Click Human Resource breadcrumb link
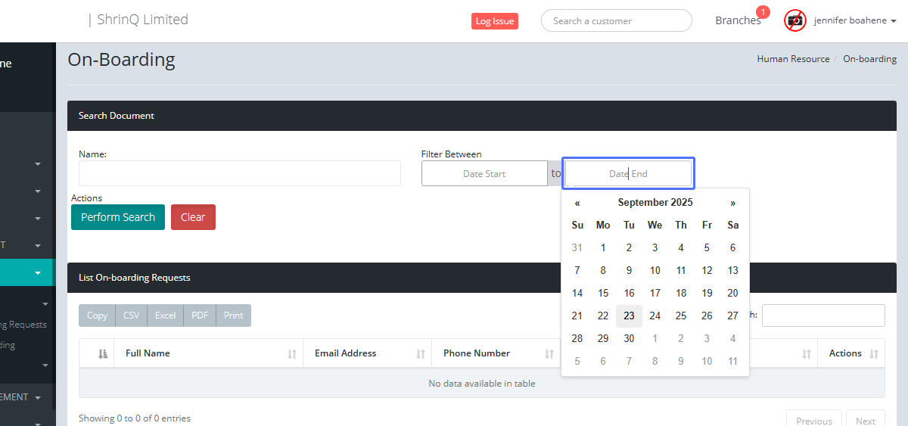 [793, 59]
